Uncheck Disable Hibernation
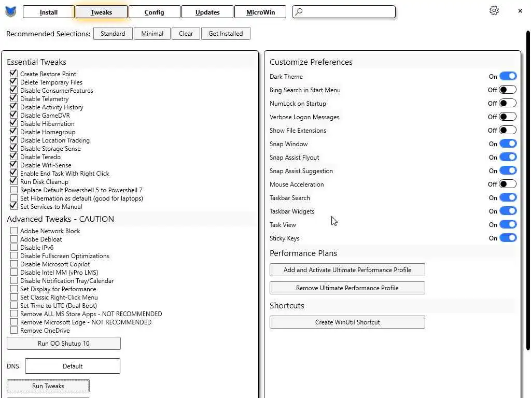Image resolution: width=531 pixels, height=398 pixels. click(x=14, y=123)
